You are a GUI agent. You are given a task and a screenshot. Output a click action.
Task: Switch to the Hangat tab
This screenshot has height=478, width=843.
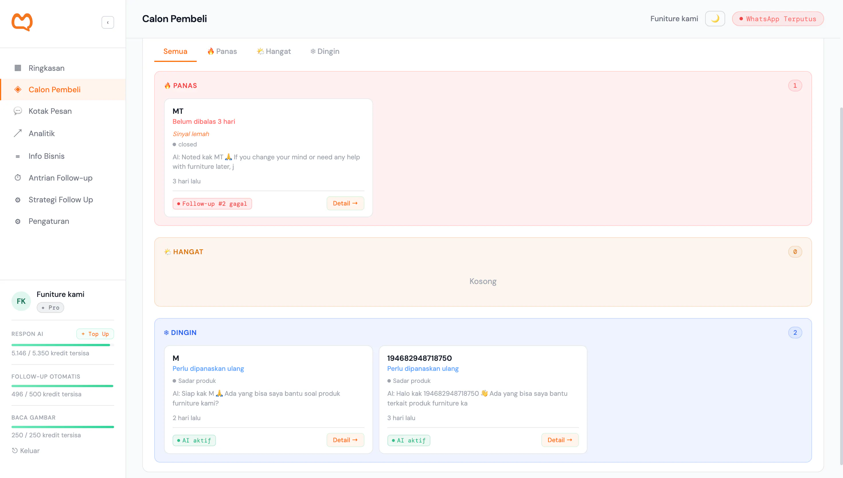[274, 51]
